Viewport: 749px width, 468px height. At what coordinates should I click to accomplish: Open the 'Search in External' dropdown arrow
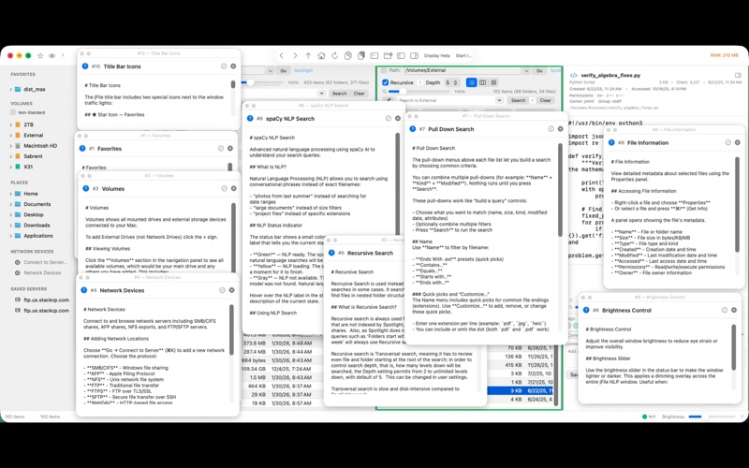(499, 100)
